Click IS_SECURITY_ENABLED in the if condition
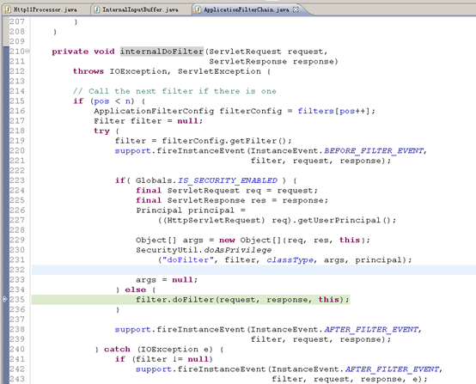The width and height of the screenshot is (476, 384). click(x=228, y=180)
